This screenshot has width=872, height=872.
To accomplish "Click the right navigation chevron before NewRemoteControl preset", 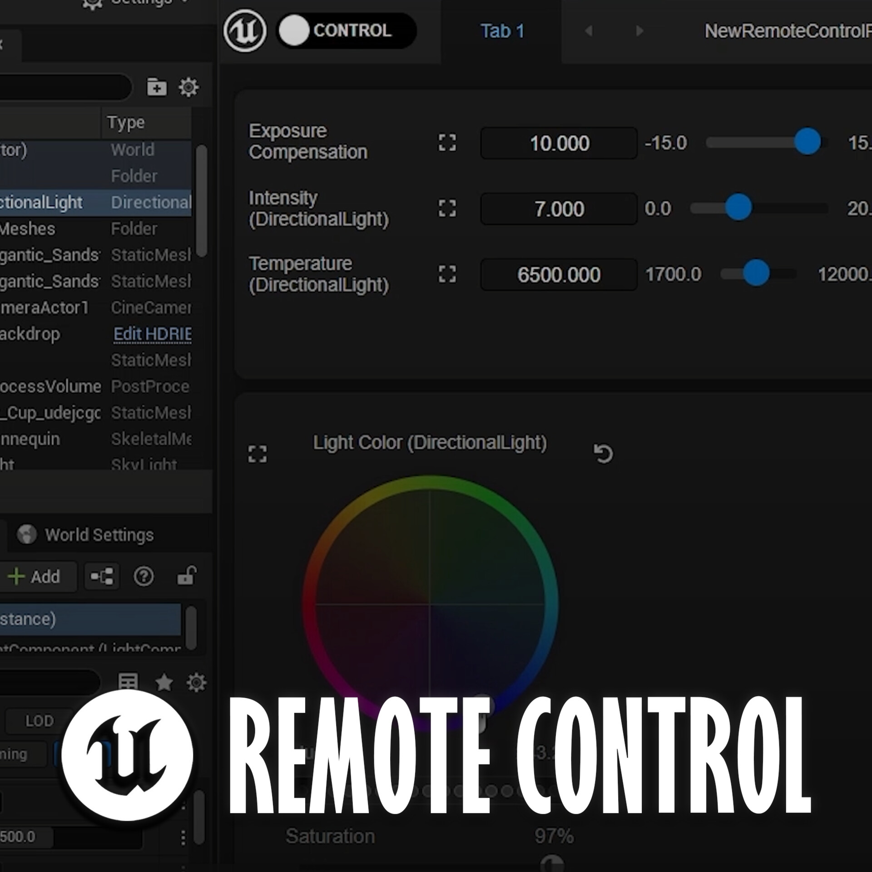I will click(638, 31).
